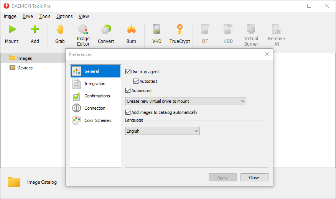
Task: Open the Options menu
Action: point(64,16)
